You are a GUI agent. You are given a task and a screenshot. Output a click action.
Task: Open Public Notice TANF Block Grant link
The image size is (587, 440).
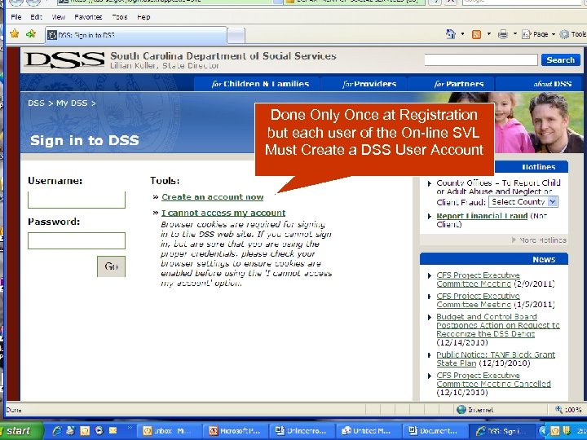(496, 359)
